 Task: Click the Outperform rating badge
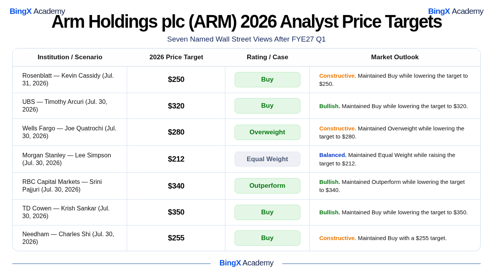coord(267,186)
